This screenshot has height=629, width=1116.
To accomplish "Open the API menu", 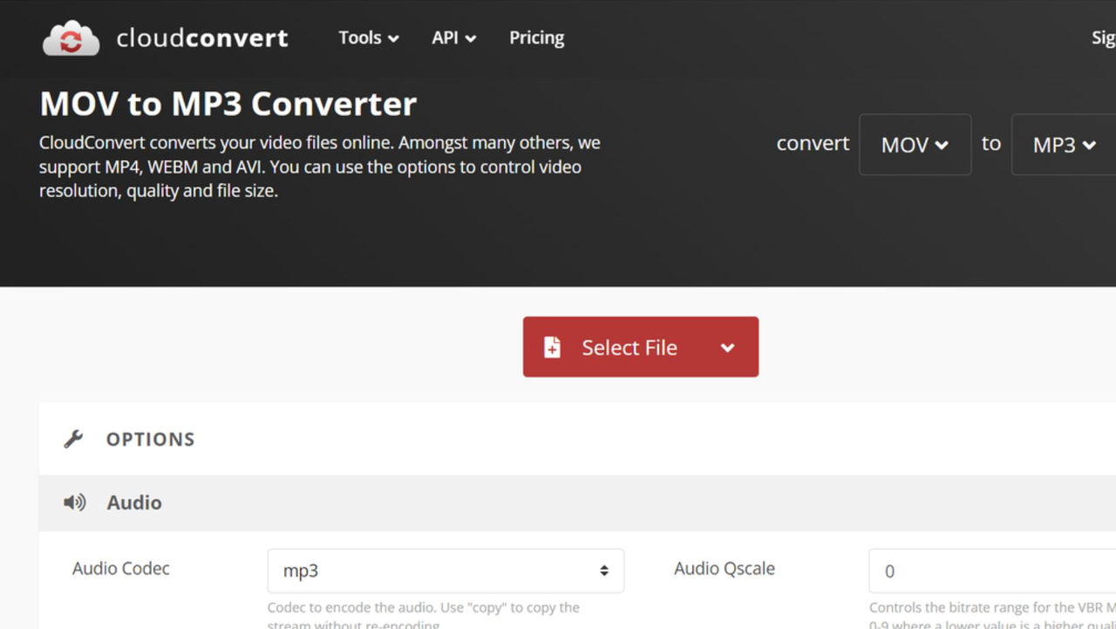I will pyautogui.click(x=446, y=38).
